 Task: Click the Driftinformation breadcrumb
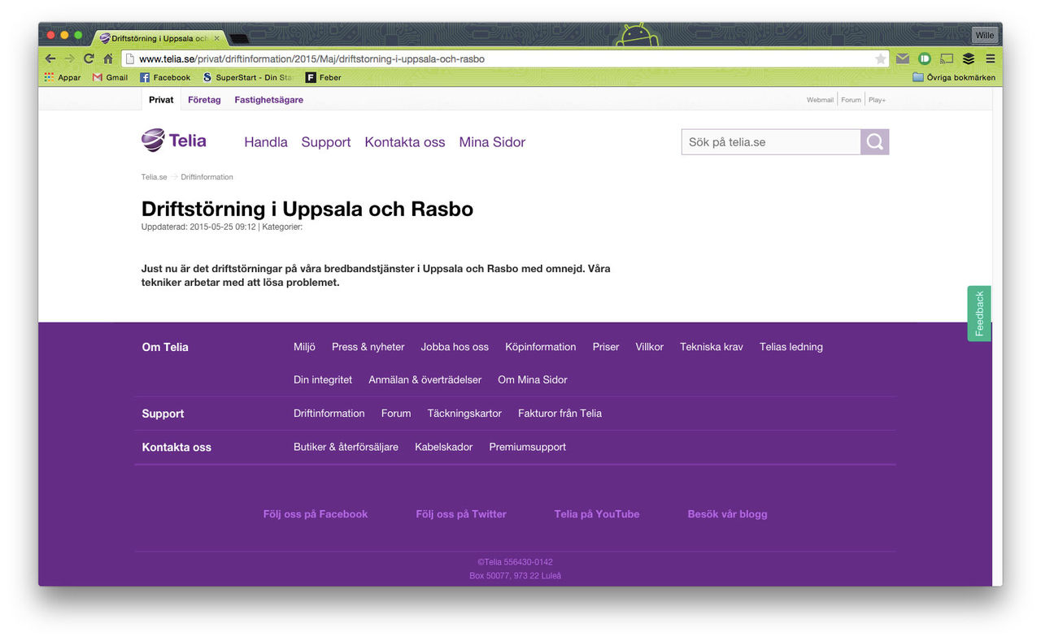point(207,177)
